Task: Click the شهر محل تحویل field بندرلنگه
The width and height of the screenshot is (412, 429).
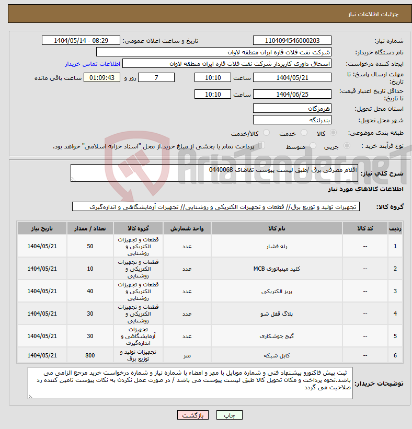Action: click(292, 120)
